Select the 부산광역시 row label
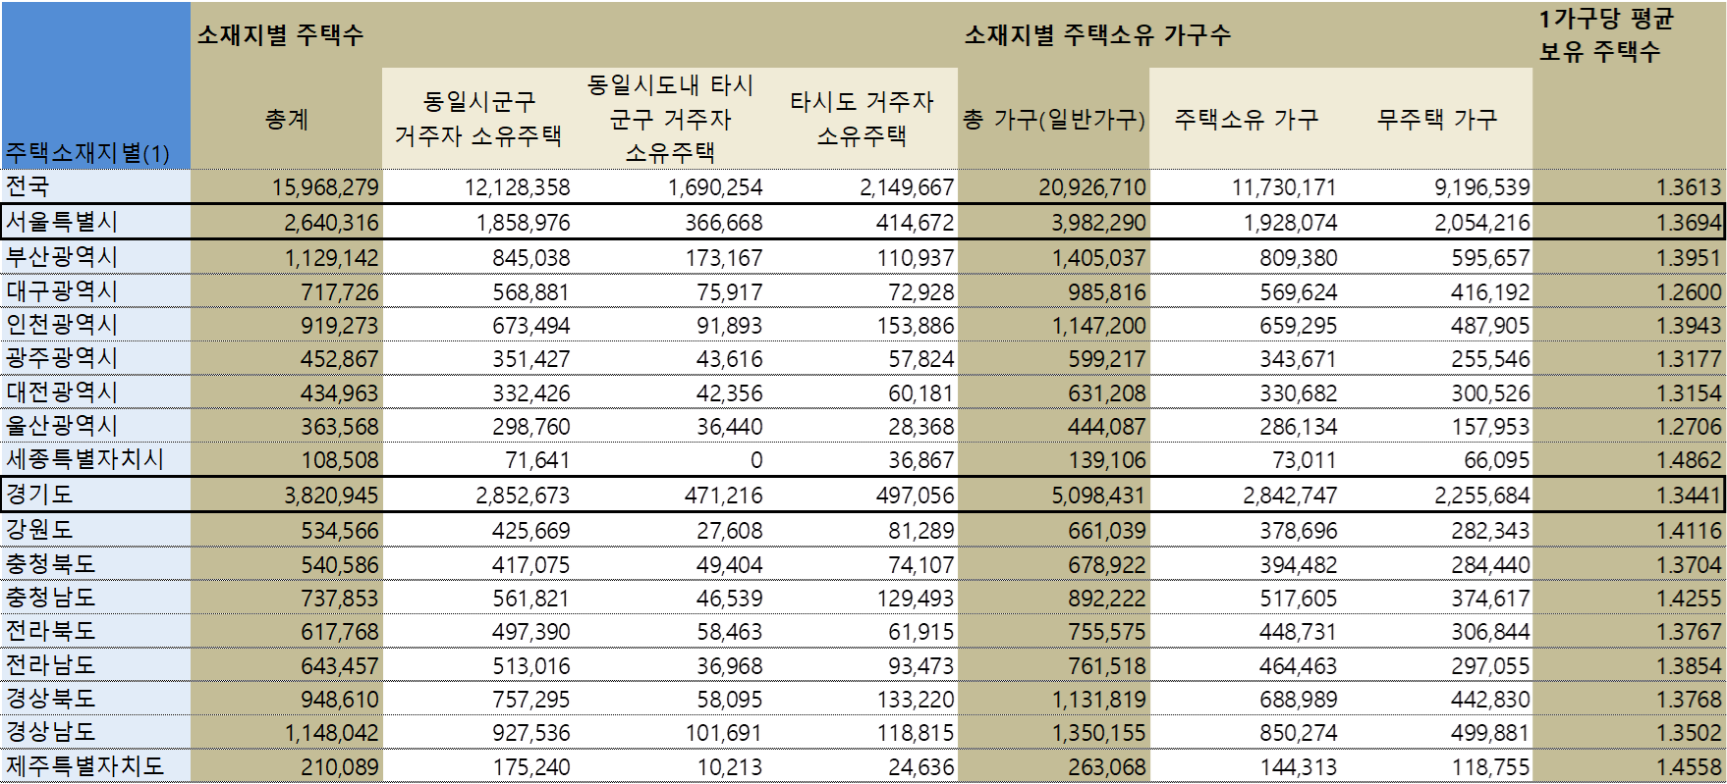 tap(95, 257)
